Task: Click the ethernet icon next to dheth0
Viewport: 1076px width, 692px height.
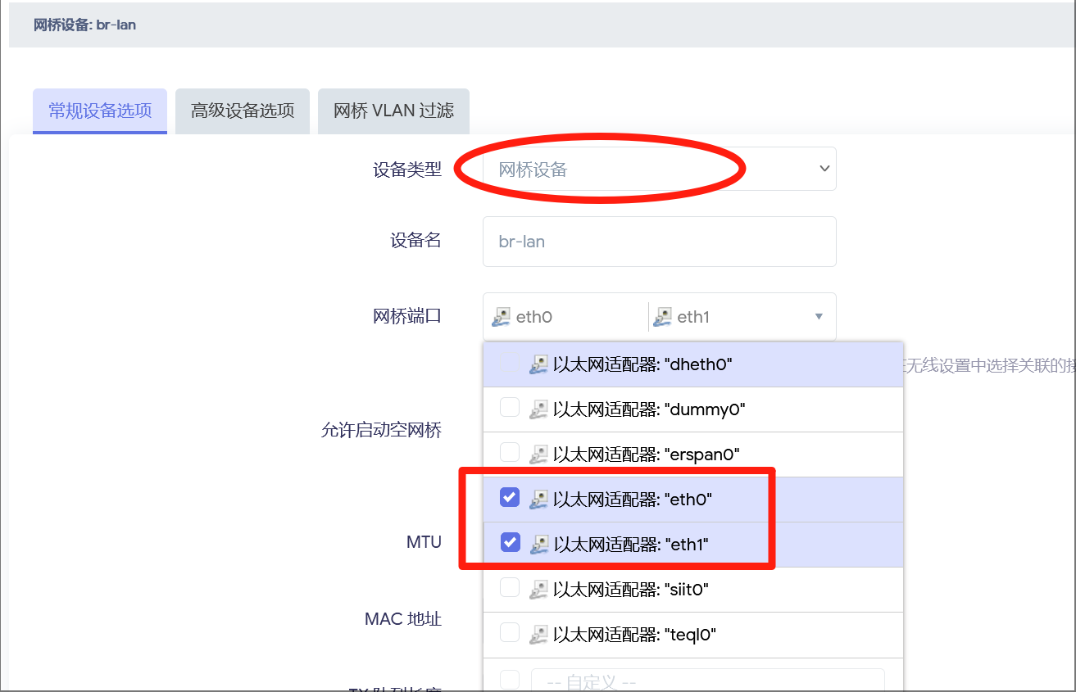Action: point(538,364)
